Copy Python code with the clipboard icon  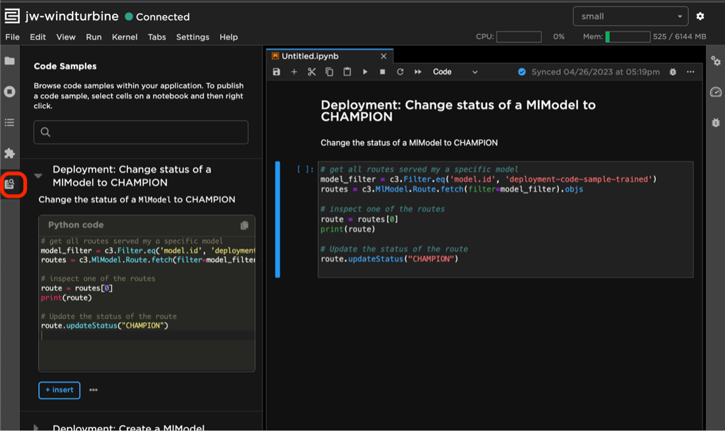click(245, 225)
